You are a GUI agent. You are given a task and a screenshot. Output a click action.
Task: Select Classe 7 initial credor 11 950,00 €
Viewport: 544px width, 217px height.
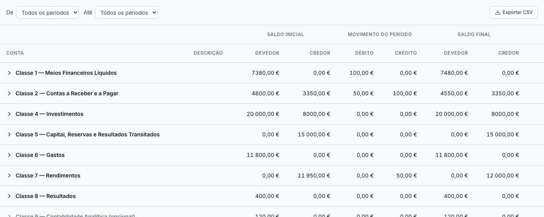click(x=314, y=176)
